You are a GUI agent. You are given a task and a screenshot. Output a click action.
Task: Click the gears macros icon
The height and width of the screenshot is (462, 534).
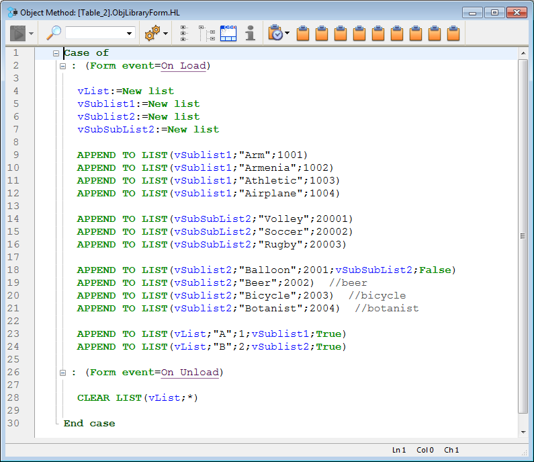tap(152, 33)
